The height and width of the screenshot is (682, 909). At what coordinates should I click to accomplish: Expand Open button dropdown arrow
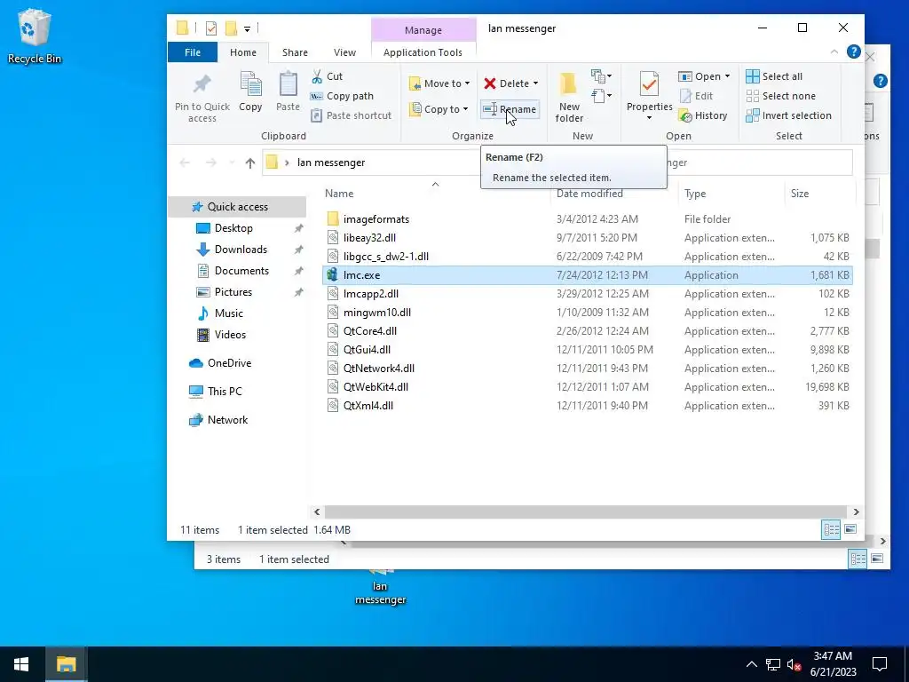click(x=727, y=76)
